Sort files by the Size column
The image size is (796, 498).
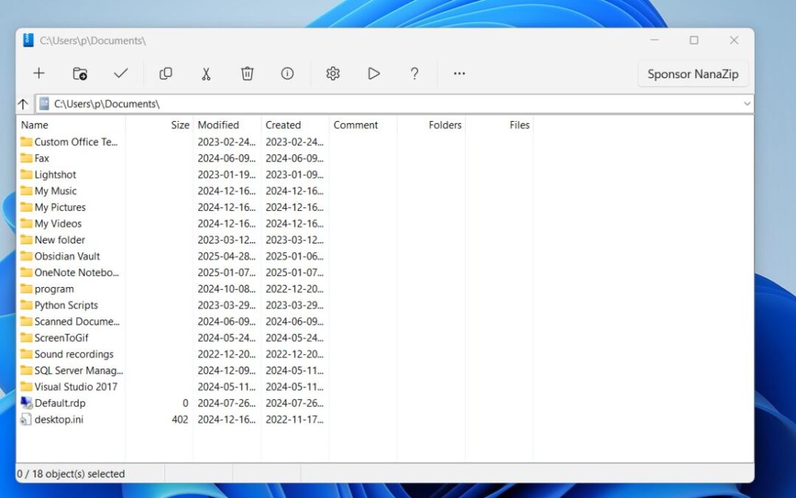(x=179, y=125)
